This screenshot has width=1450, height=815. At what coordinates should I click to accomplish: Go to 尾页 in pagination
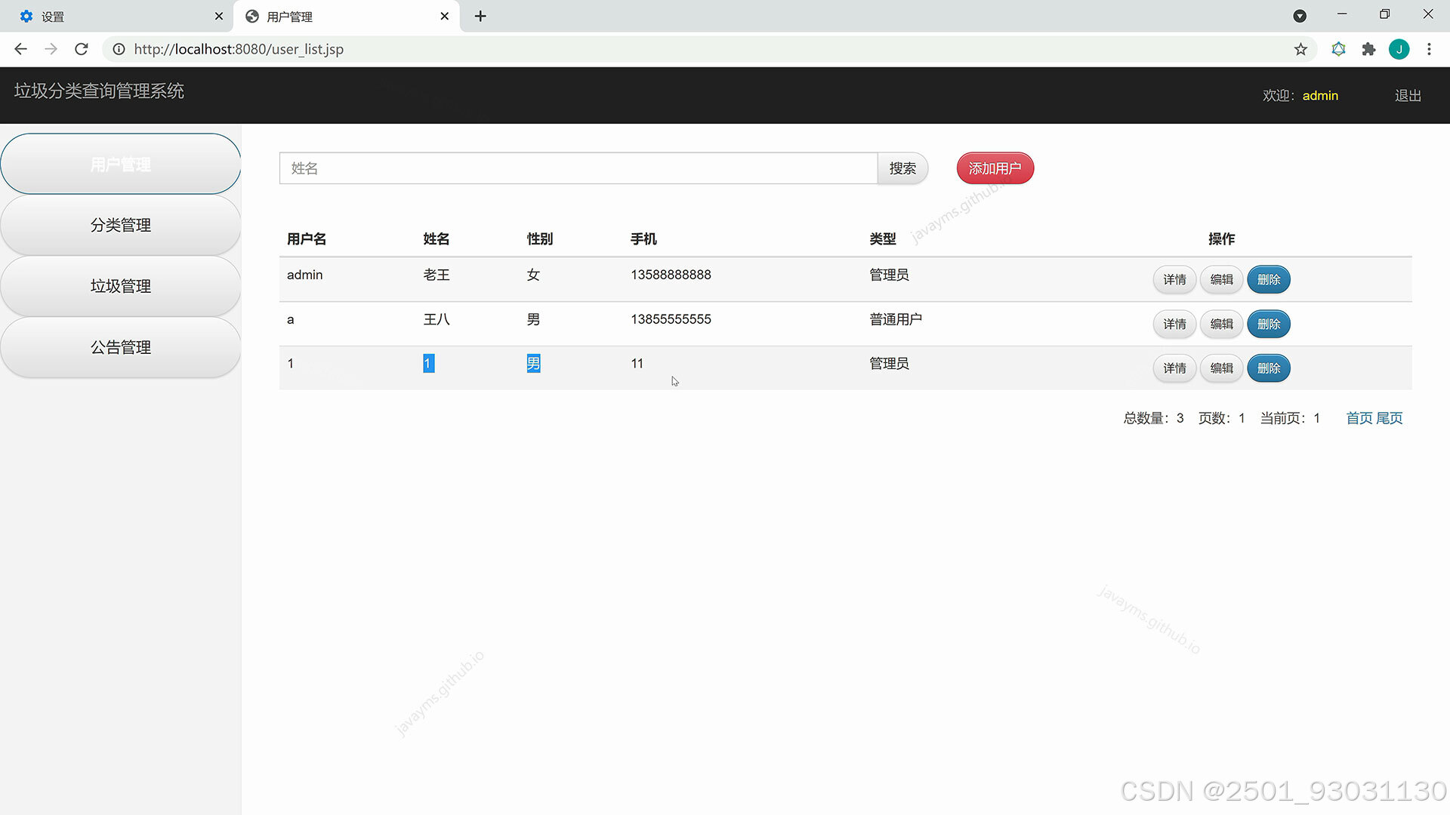pos(1390,418)
